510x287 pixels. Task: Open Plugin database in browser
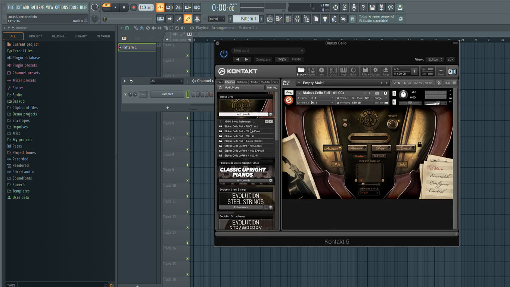26,58
